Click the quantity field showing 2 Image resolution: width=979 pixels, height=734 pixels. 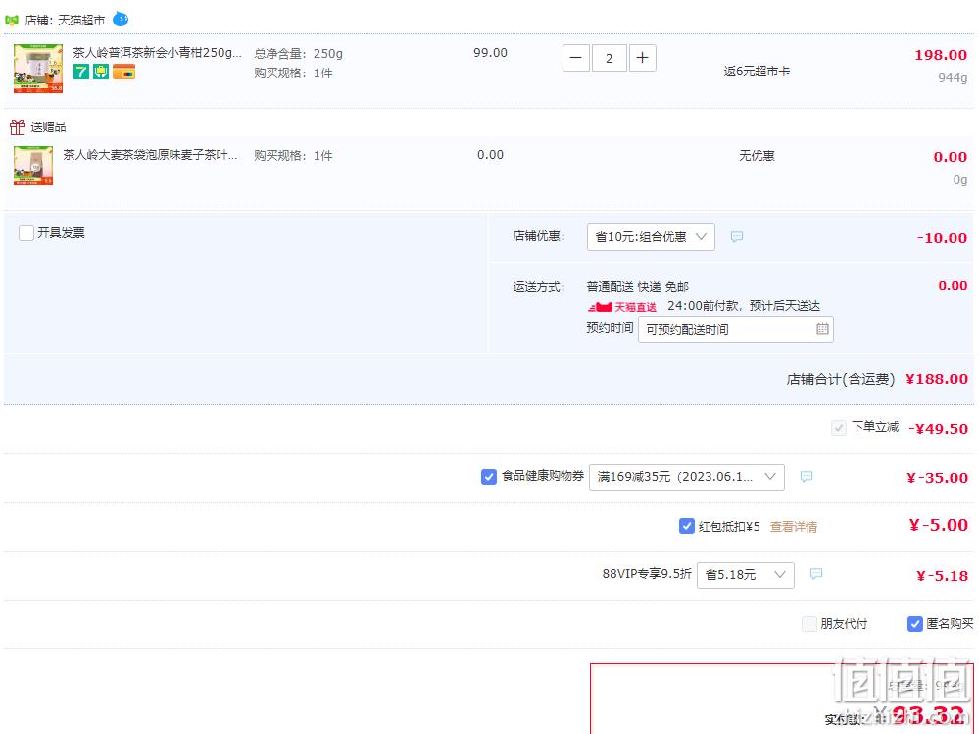tap(609, 58)
